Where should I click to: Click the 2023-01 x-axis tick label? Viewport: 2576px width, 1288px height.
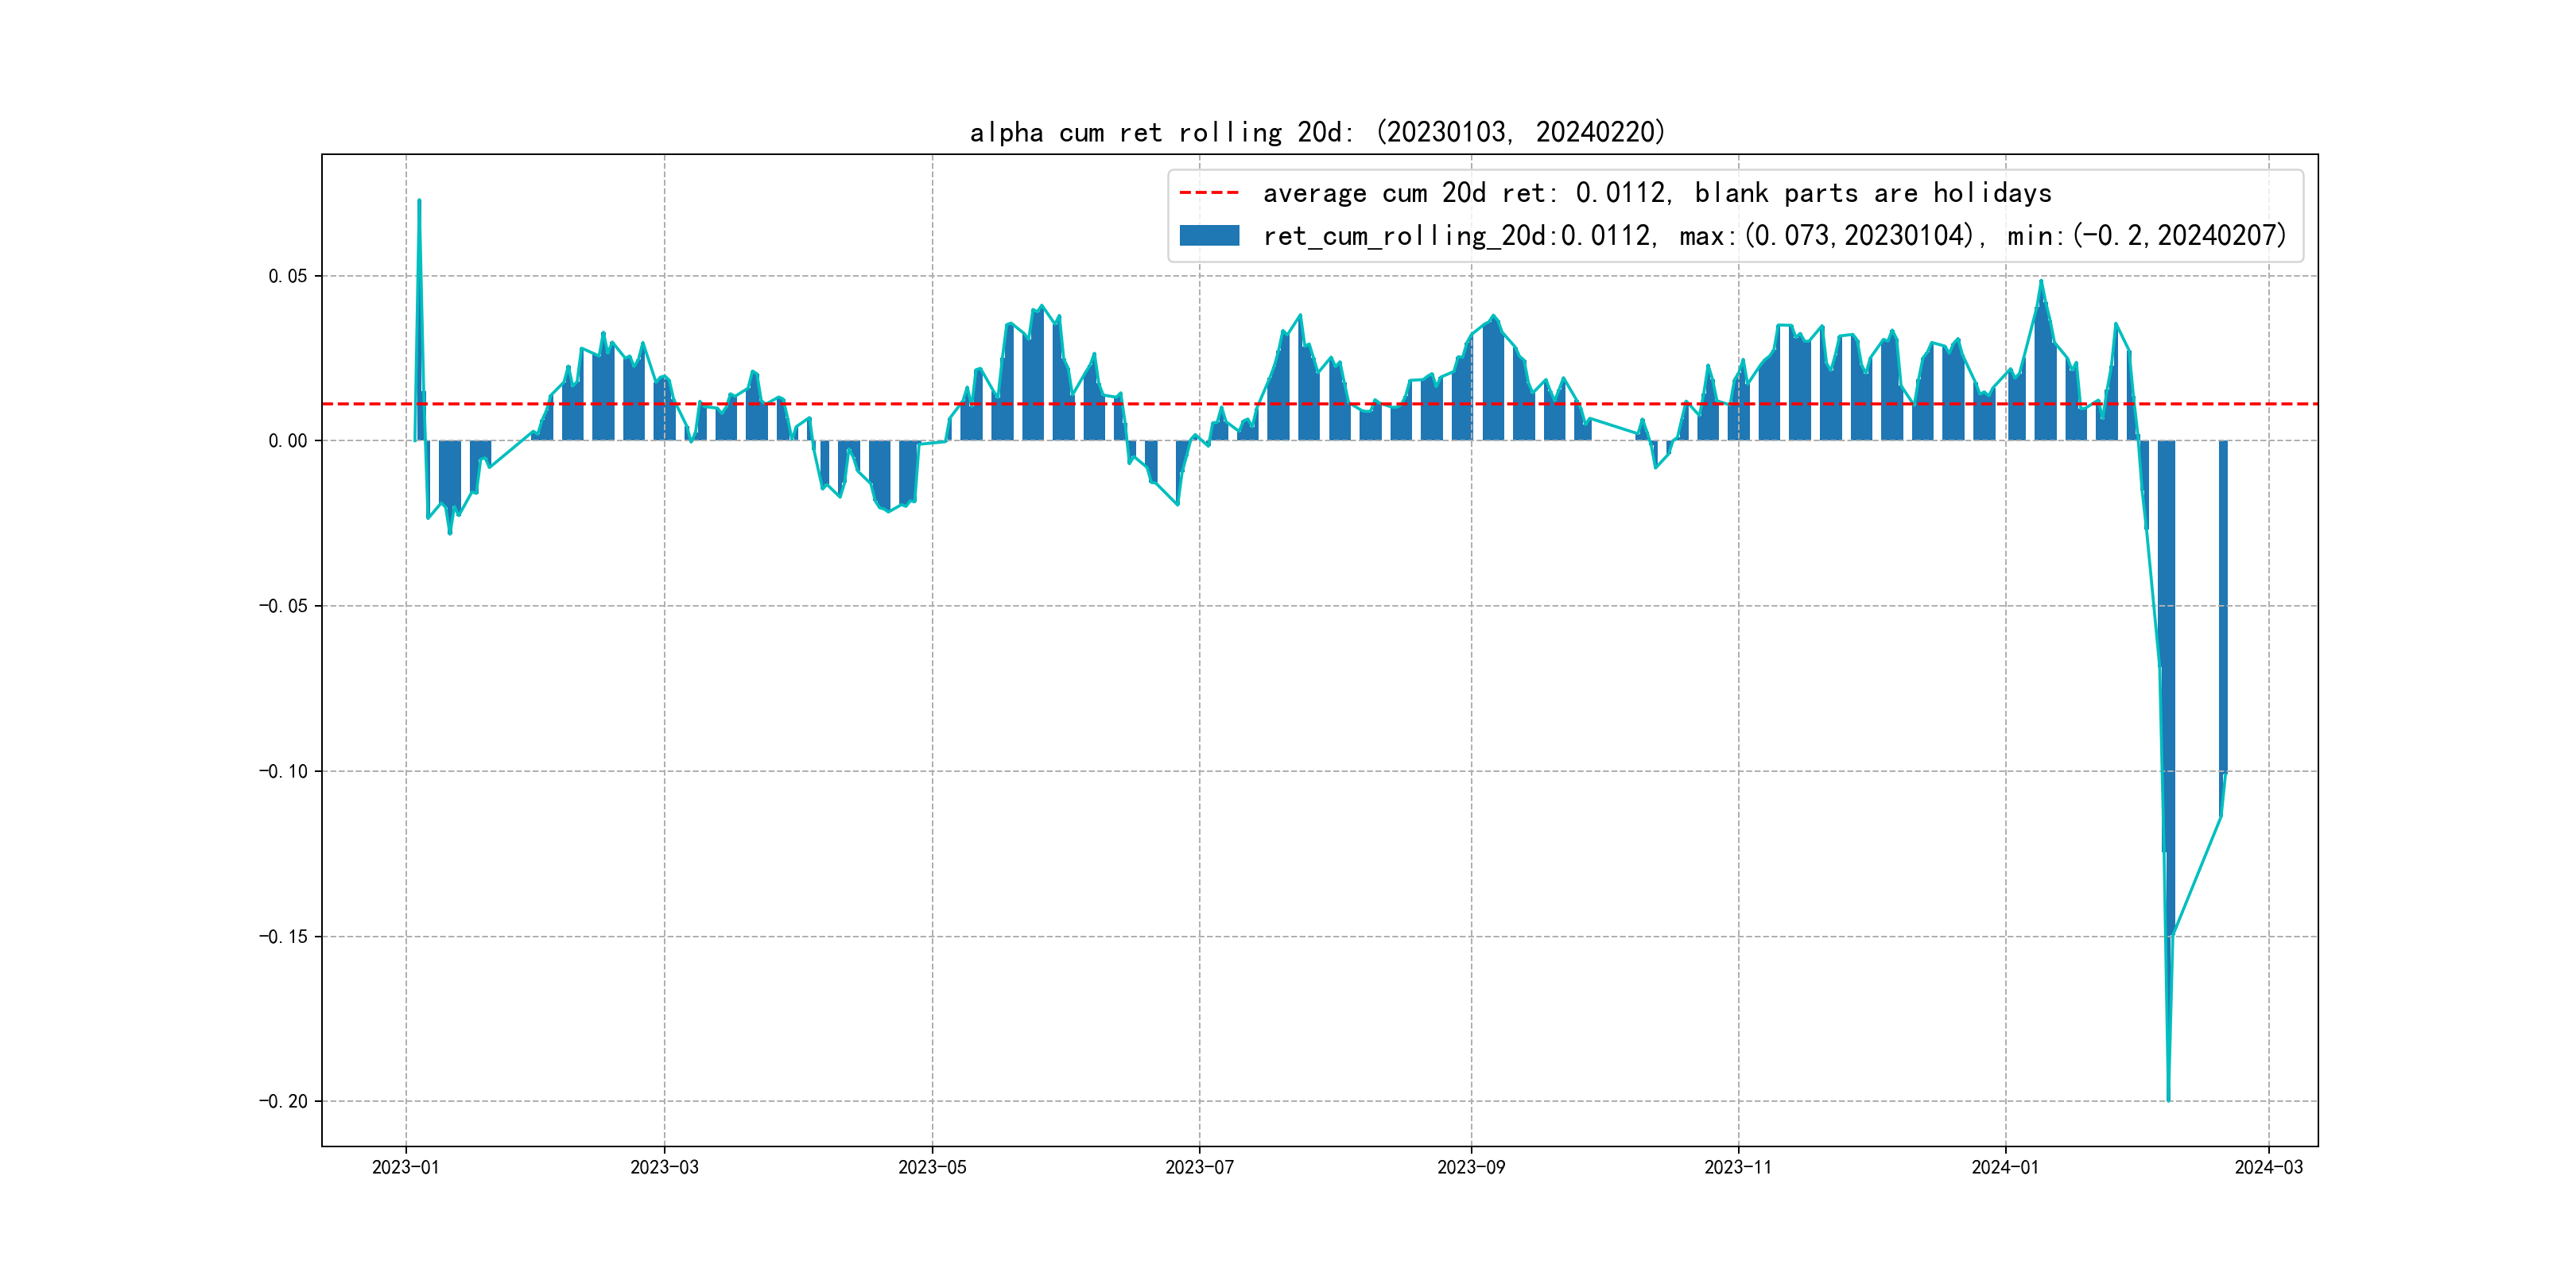[x=405, y=1167]
